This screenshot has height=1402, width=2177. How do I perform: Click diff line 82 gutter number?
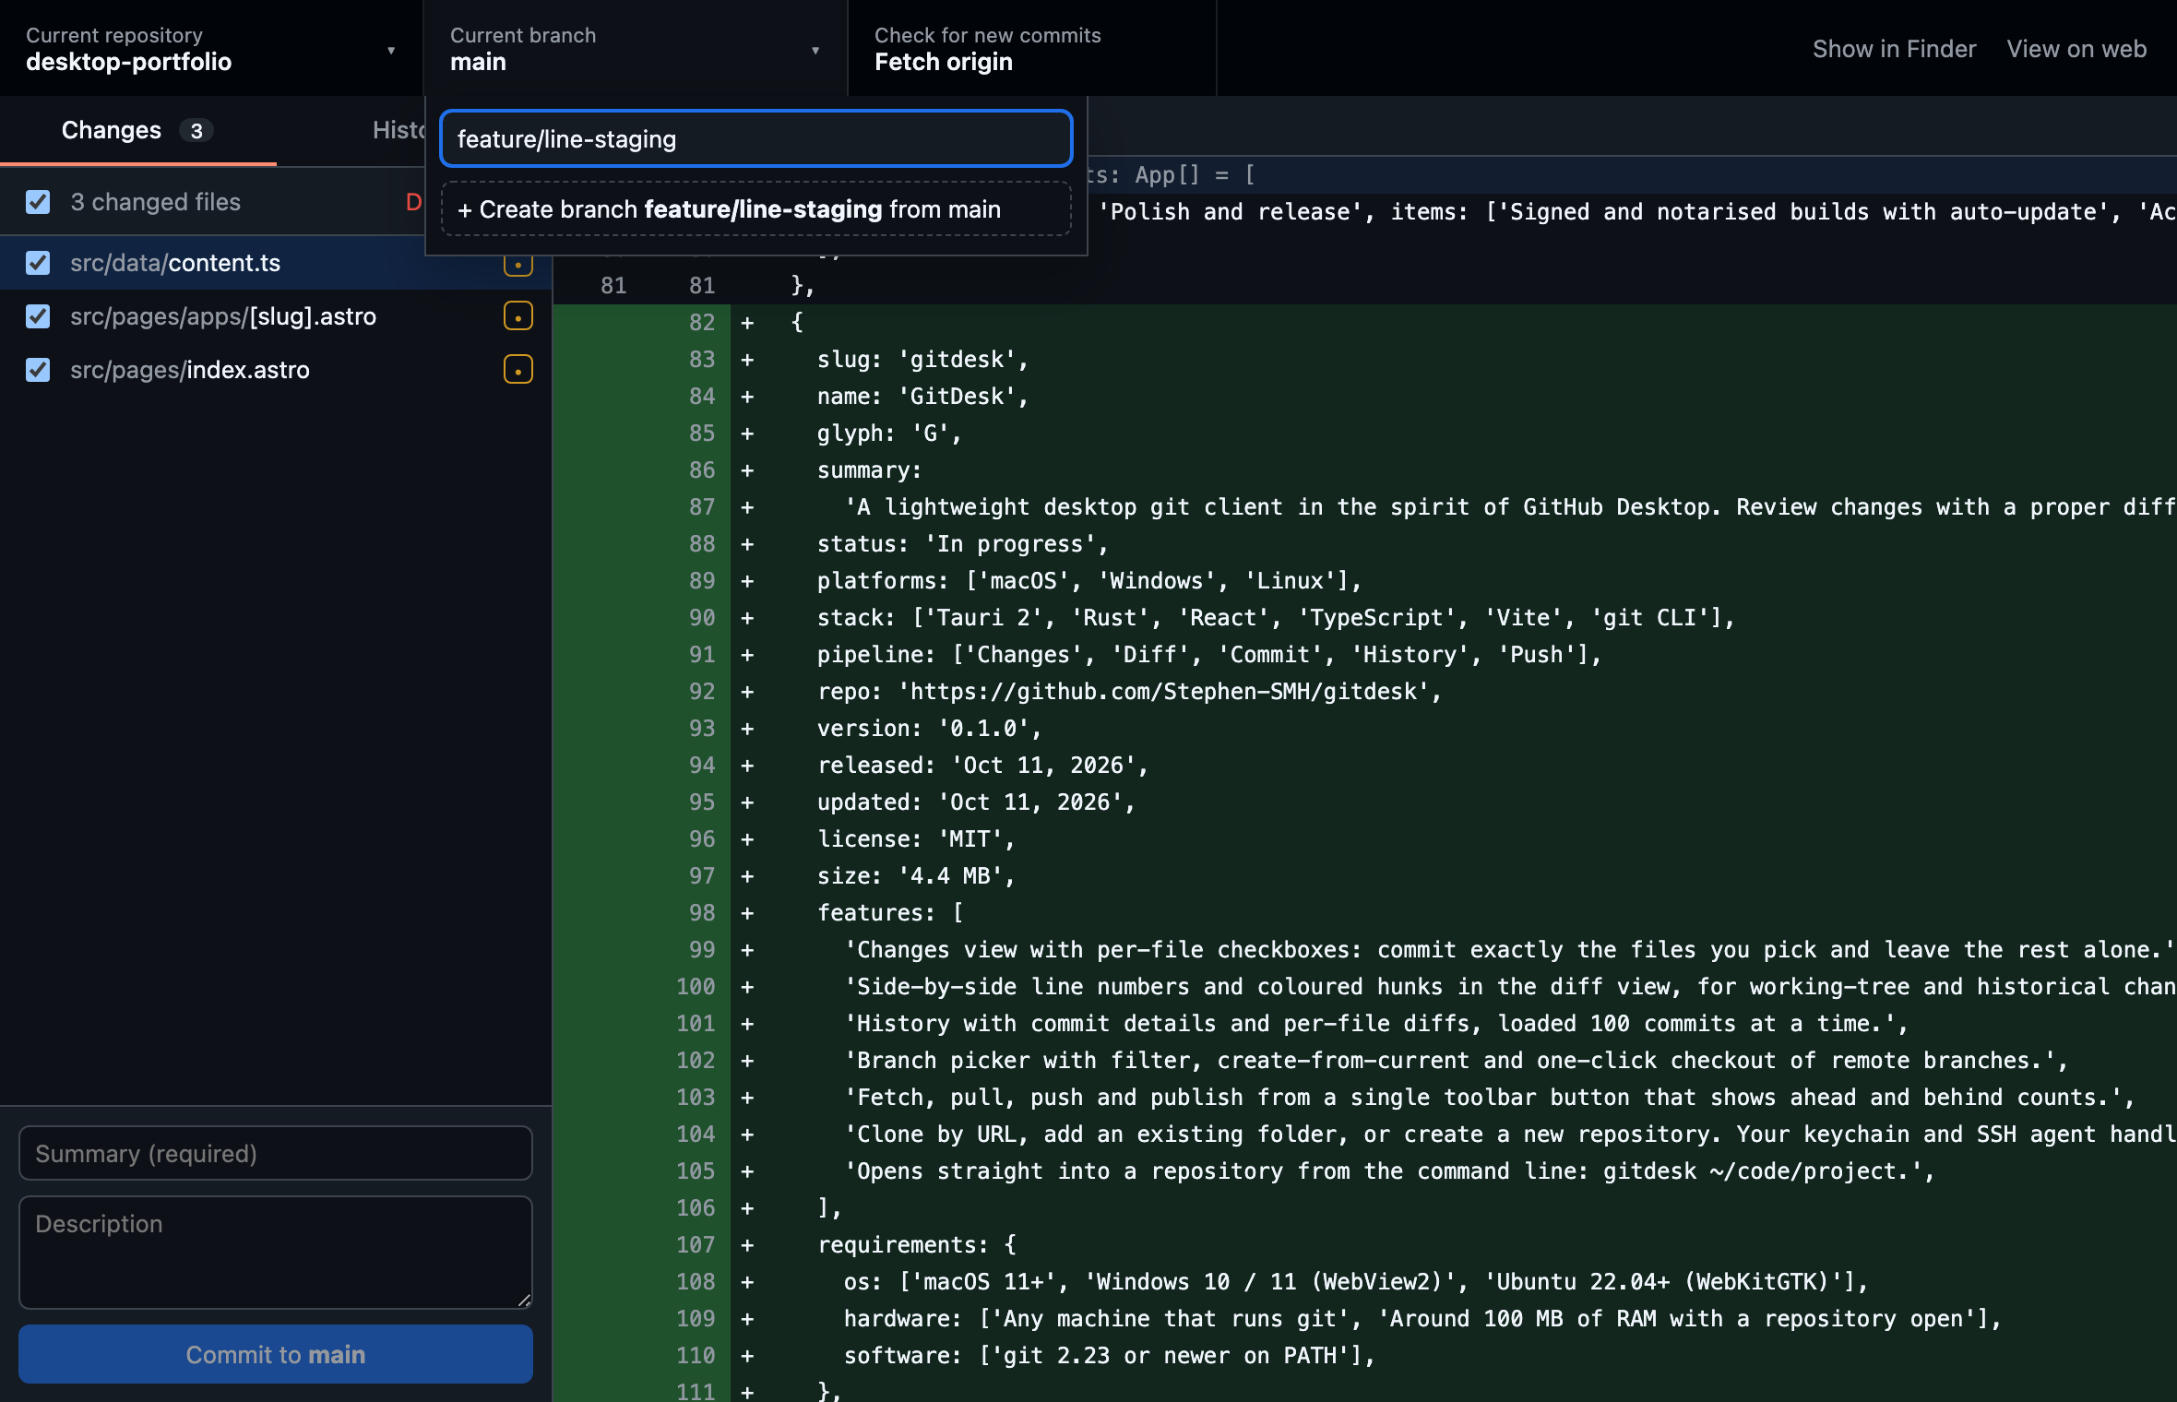[x=702, y=322]
